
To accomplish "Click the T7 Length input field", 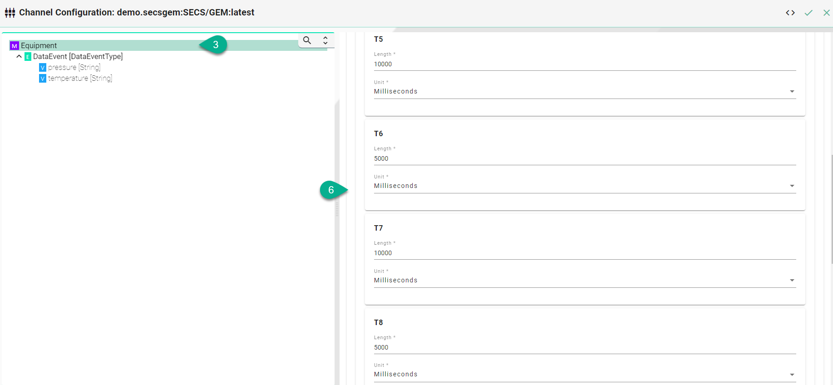I will tap(584, 253).
